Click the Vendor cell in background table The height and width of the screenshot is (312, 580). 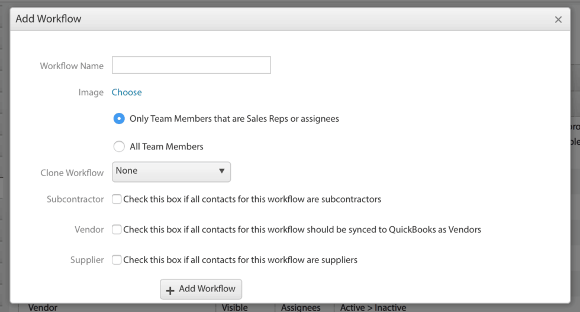43,308
